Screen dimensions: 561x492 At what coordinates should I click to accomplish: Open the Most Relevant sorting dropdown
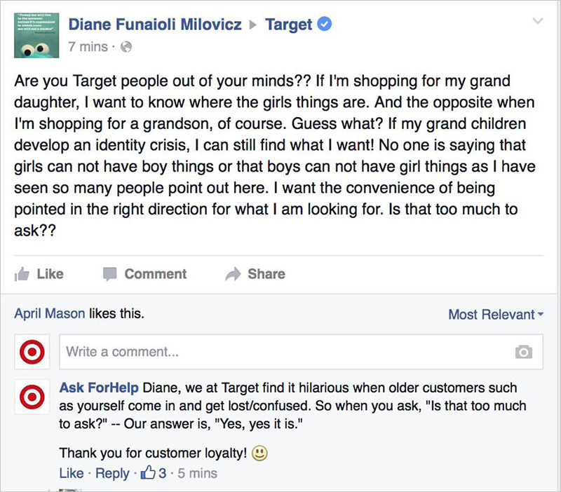pyautogui.click(x=496, y=315)
